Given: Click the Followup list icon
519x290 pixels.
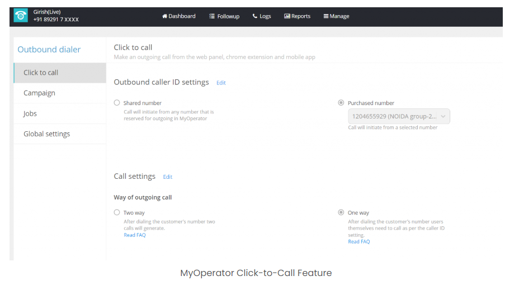Looking at the screenshot, I should (x=212, y=16).
